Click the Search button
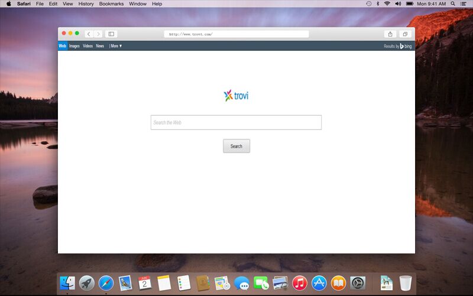Image resolution: width=473 pixels, height=296 pixels. pos(237,146)
